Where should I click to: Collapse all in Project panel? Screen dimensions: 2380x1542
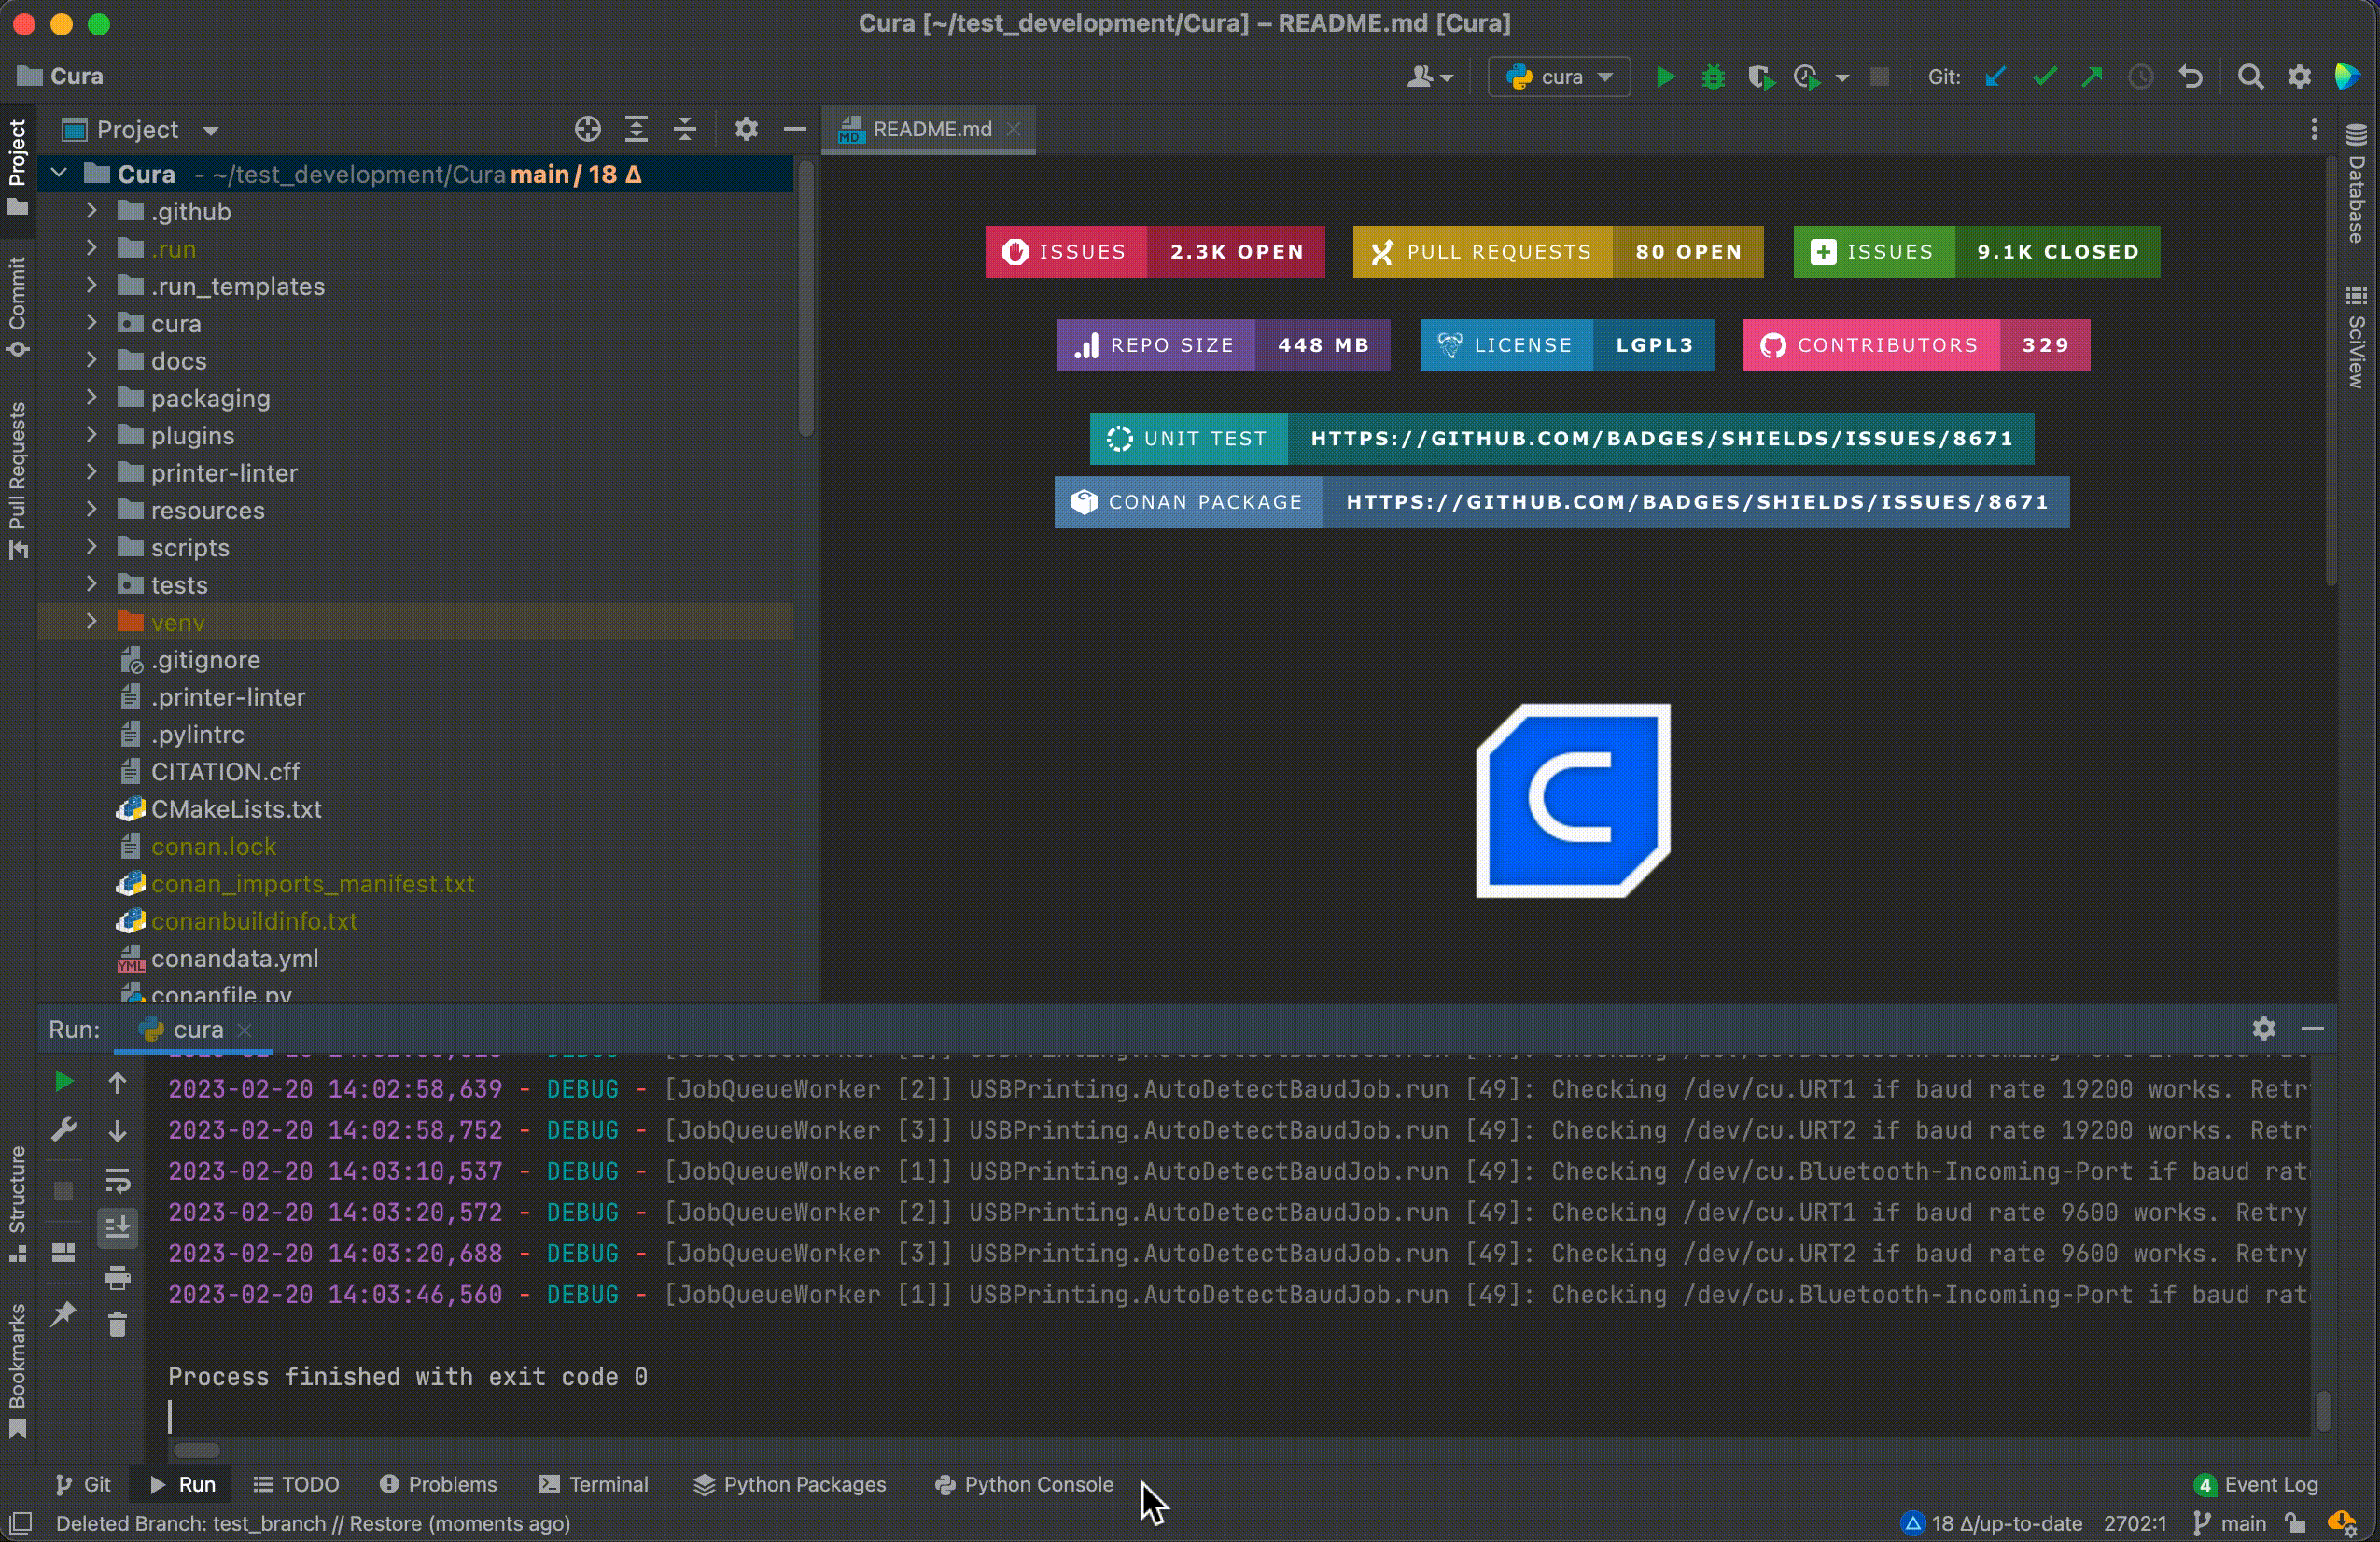pyautogui.click(x=685, y=129)
